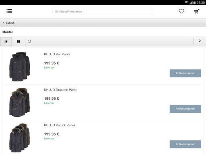Open KHUJO Ker Parka product image
The width and height of the screenshot is (206, 154).
pyautogui.click(x=20, y=67)
